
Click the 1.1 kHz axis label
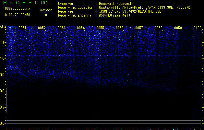tap(2, 42)
